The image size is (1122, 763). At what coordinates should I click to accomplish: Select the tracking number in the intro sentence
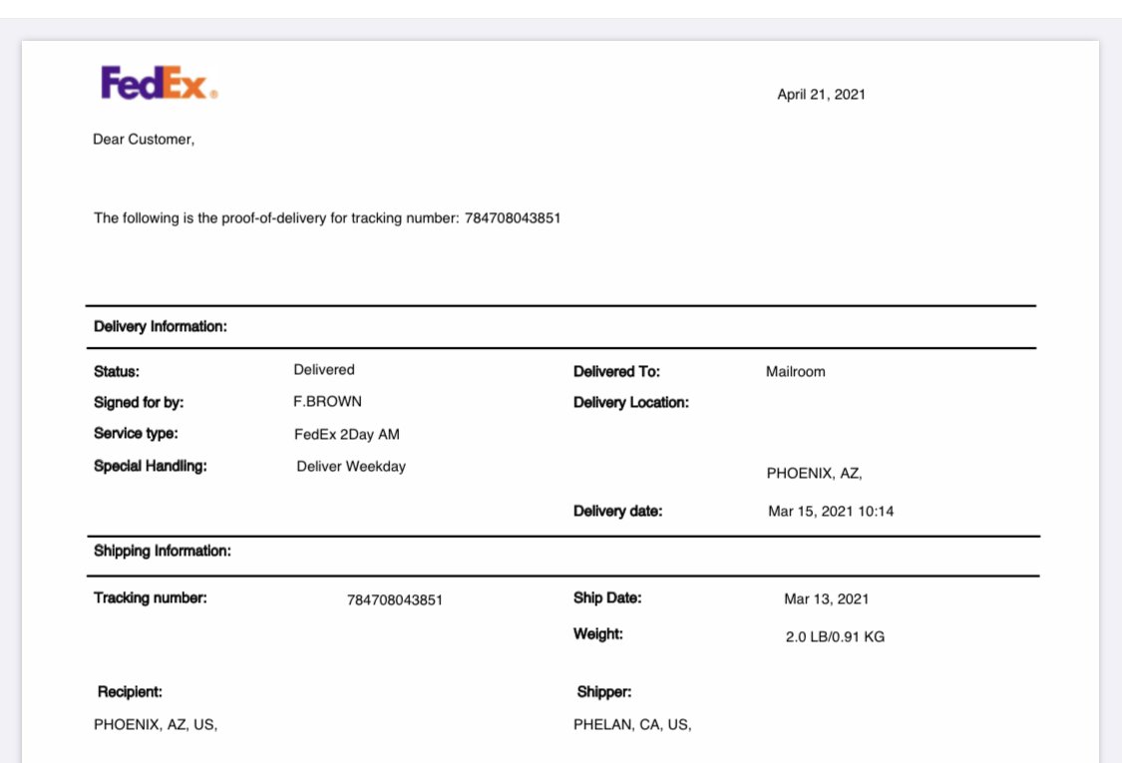tap(513, 217)
